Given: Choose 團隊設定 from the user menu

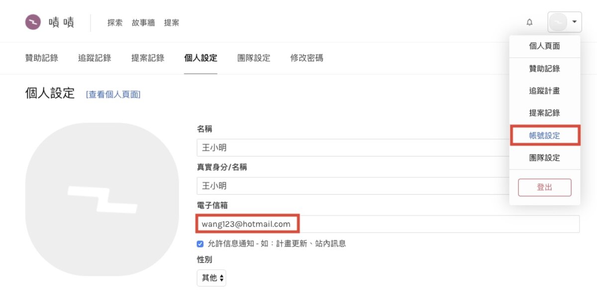Looking at the screenshot, I should click(545, 157).
